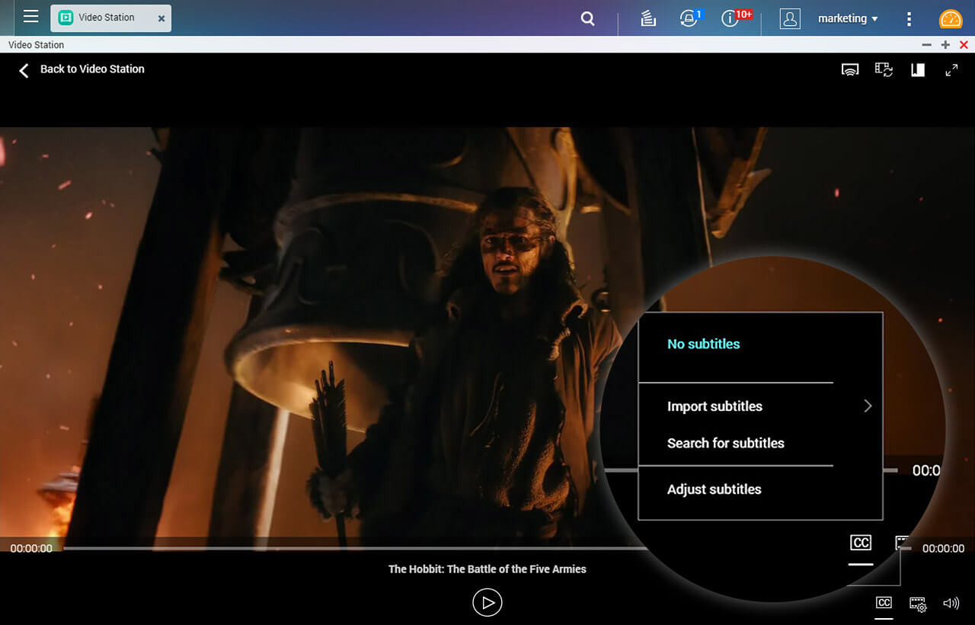The width and height of the screenshot is (975, 625).
Task: Close the Video Station window with red X
Action: pos(964,45)
